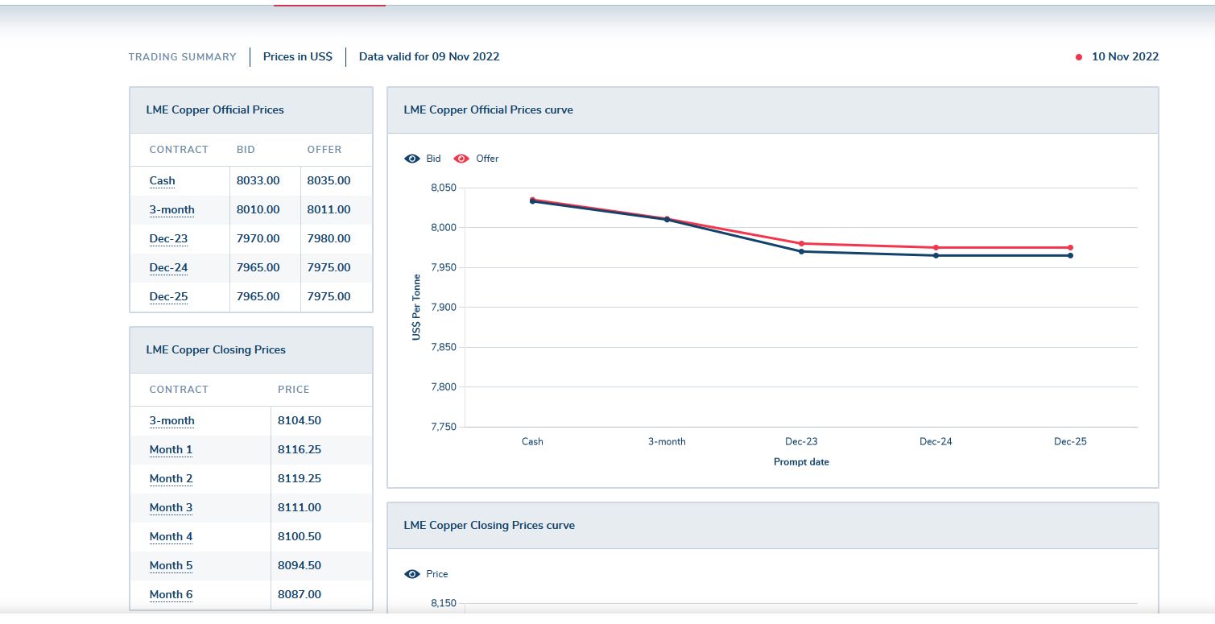Select the Prices in US$ label
Viewport: 1215px width, 624px height.
click(x=298, y=57)
